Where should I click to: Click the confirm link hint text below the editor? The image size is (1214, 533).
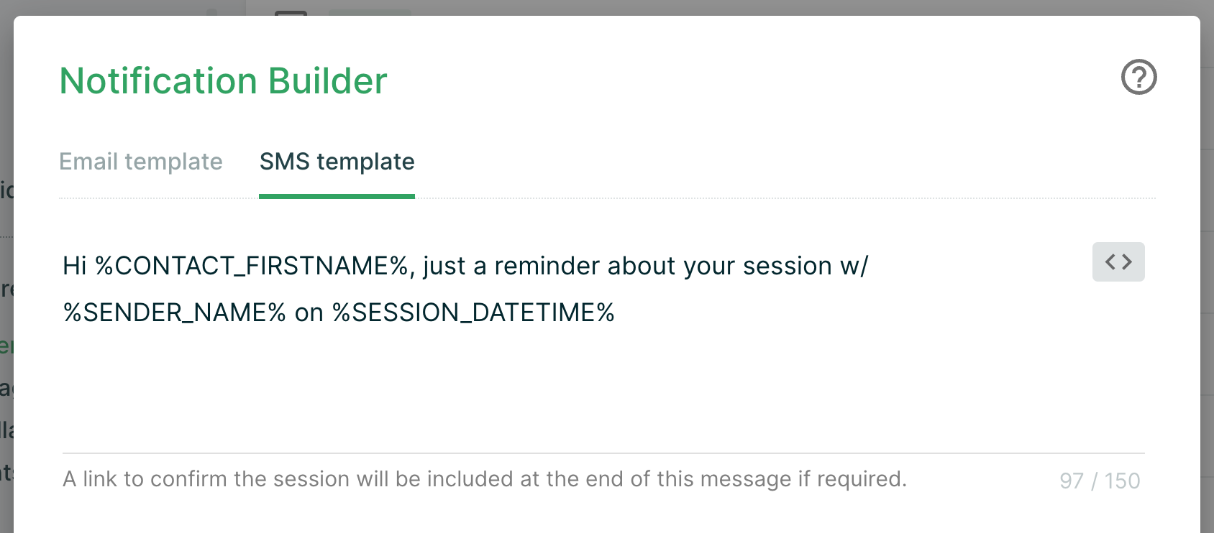(485, 479)
